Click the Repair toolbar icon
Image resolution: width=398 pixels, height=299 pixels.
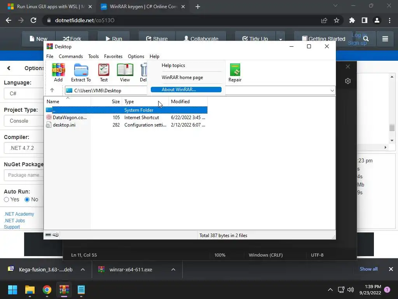tap(235, 72)
